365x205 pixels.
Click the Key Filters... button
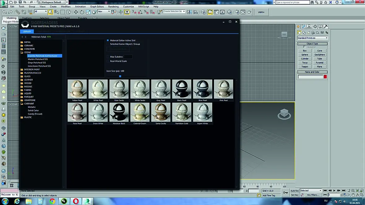coord(313,195)
